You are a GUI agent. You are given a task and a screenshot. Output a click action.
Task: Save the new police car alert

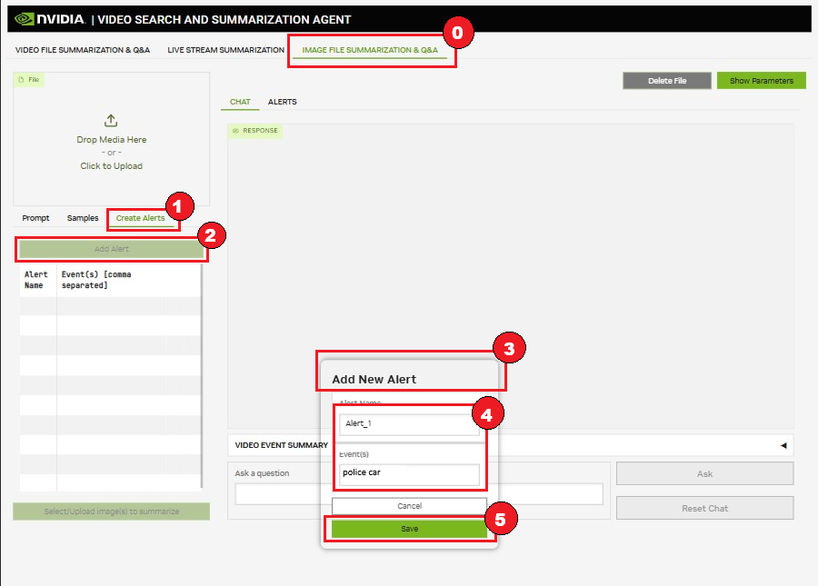click(409, 527)
